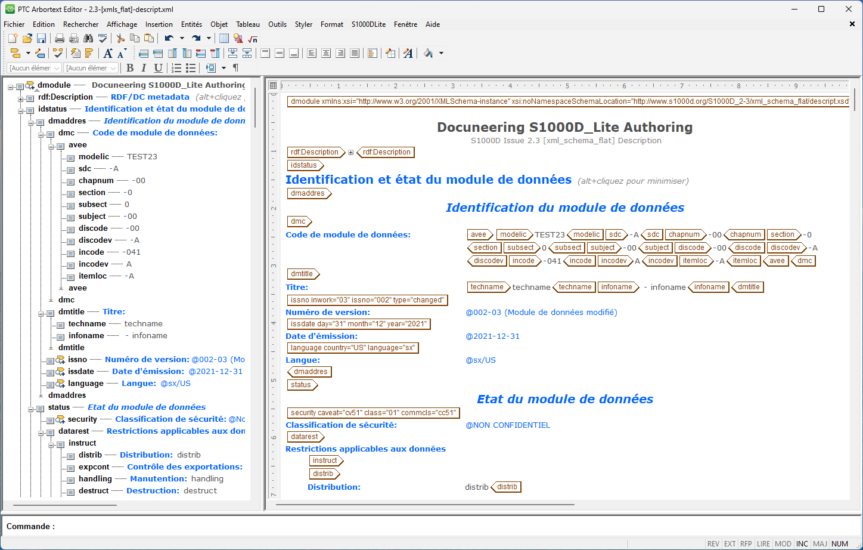The width and height of the screenshot is (863, 550).
Task: Collapse the dmtitle tree node
Action: tap(41, 314)
